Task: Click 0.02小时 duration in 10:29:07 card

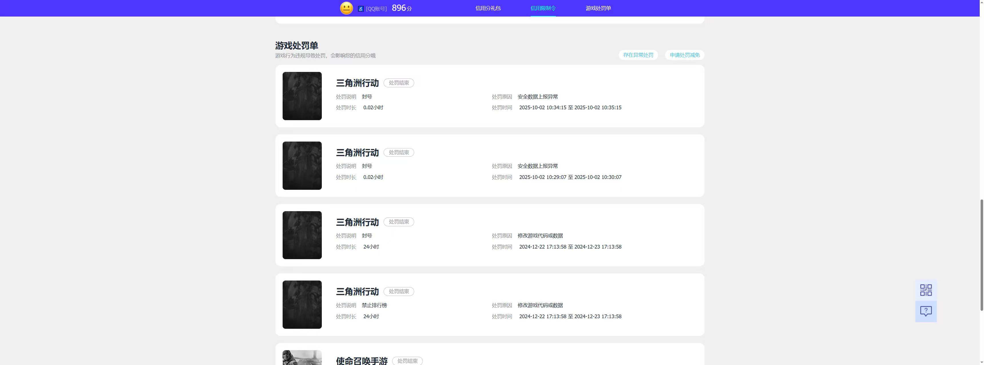Action: (373, 177)
